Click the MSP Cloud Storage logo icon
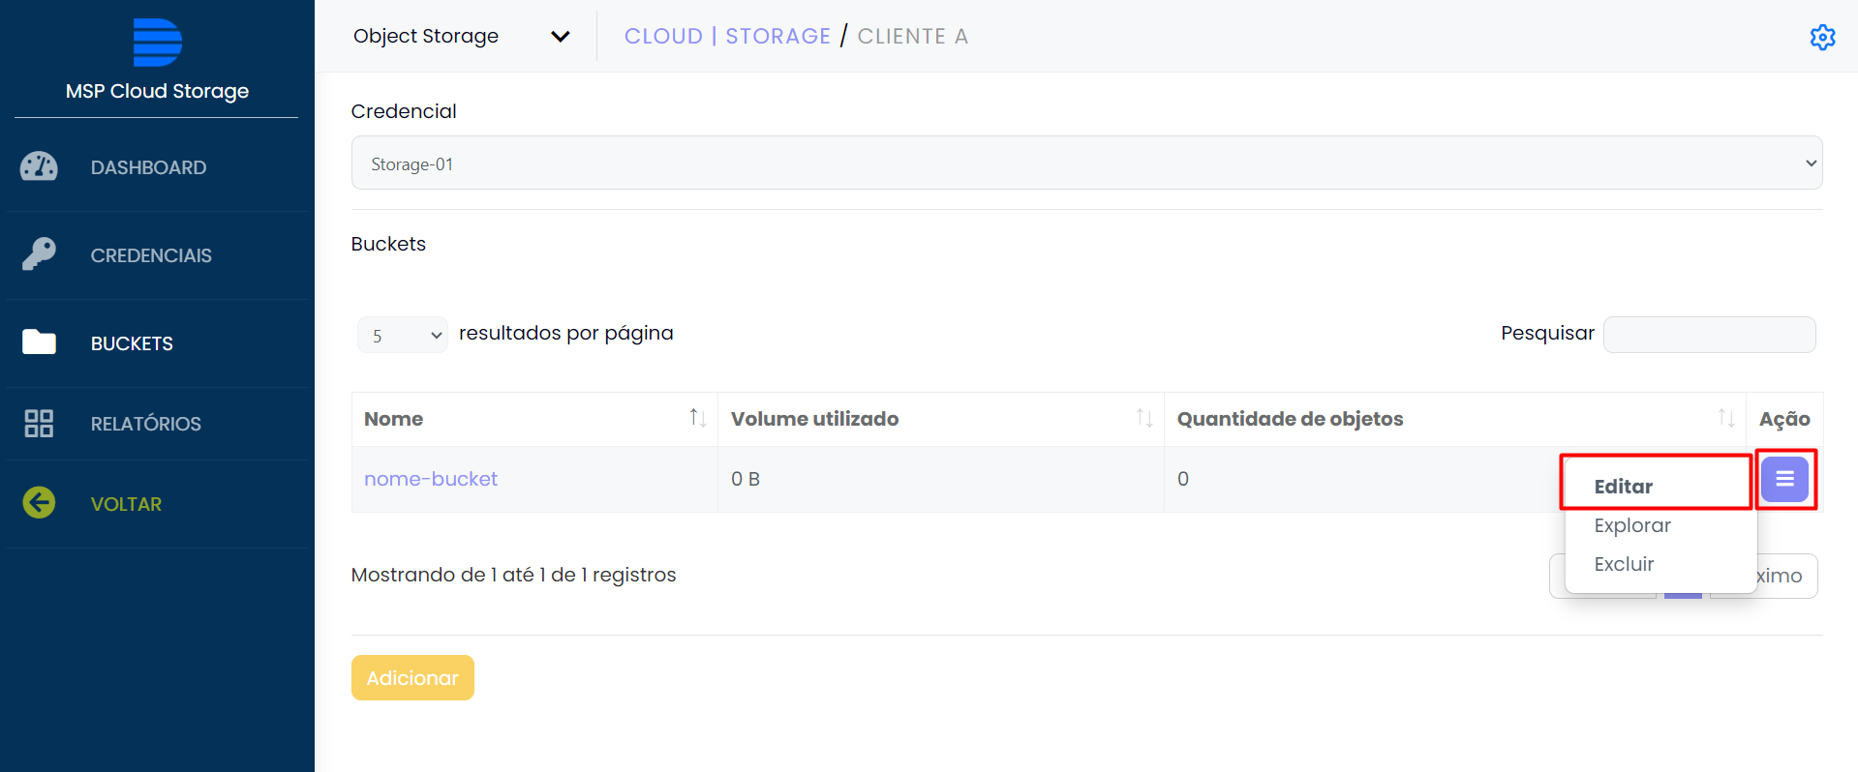 click(157, 43)
